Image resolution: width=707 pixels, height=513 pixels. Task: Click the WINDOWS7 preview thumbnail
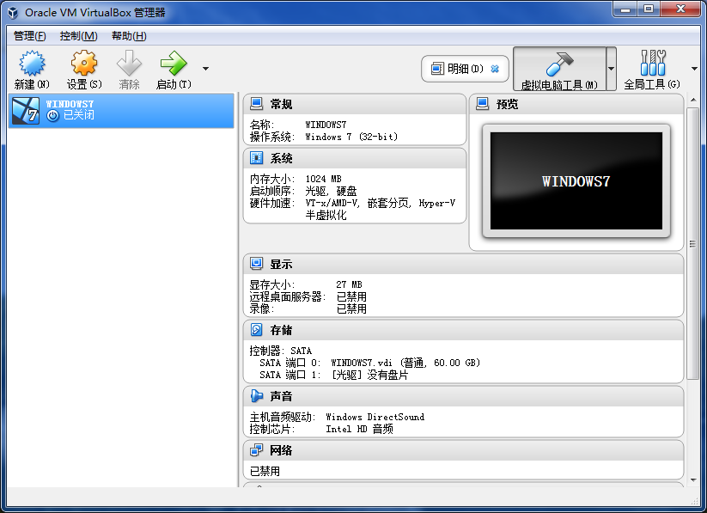pos(576,181)
